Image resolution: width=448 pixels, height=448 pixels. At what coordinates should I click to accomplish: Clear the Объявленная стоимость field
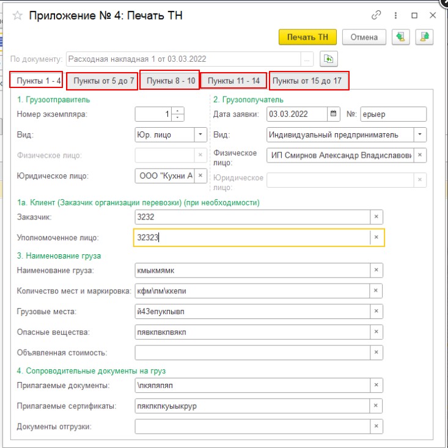click(x=376, y=352)
